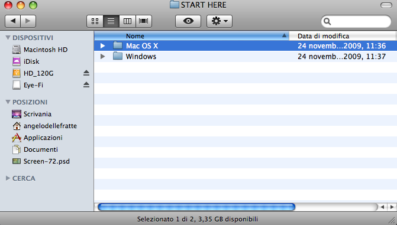Viewport: 397px width, 225px height.
Task: Eject the HD_120G volume
Action: pos(86,73)
